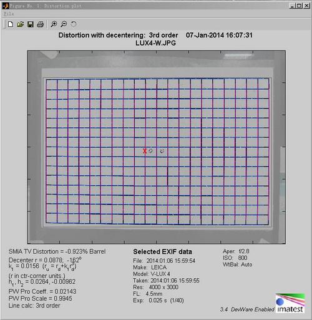Open the File menu
This screenshot has height=320, width=312.
coord(9,14)
